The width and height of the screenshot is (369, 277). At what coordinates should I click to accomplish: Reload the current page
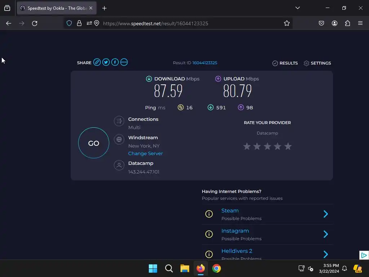coord(35,23)
